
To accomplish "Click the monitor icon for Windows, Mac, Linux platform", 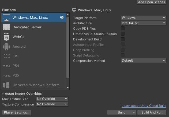I will [x=6, y=18].
